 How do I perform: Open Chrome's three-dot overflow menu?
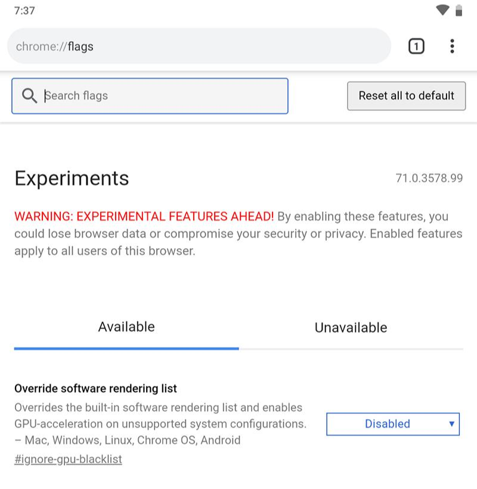(x=452, y=47)
